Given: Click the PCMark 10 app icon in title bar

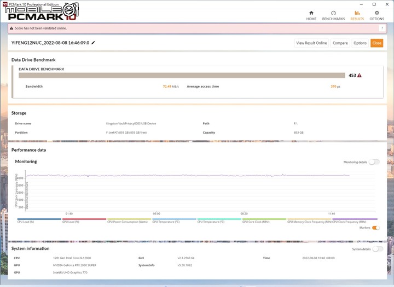Looking at the screenshot, I should point(5,4).
